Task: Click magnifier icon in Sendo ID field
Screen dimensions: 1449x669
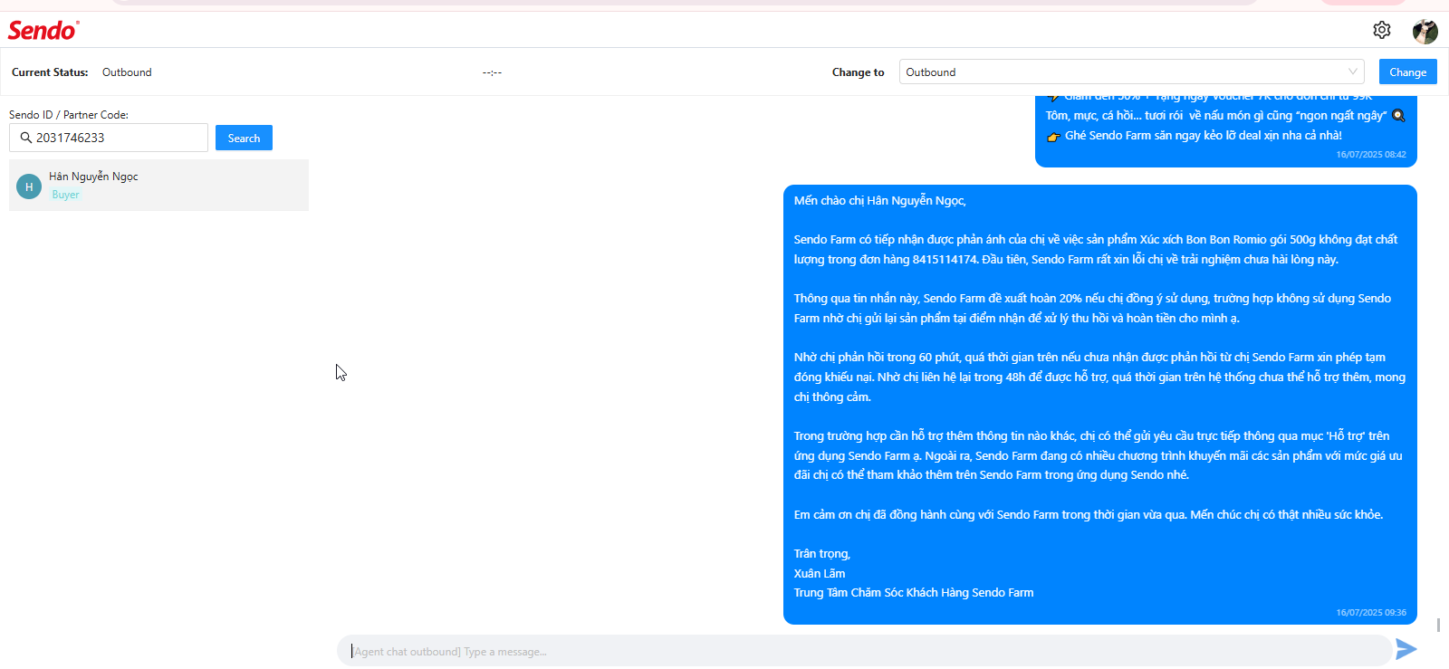Action: coord(25,138)
